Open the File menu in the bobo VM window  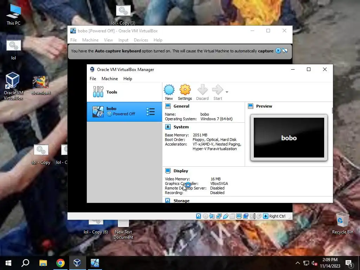tap(73, 40)
